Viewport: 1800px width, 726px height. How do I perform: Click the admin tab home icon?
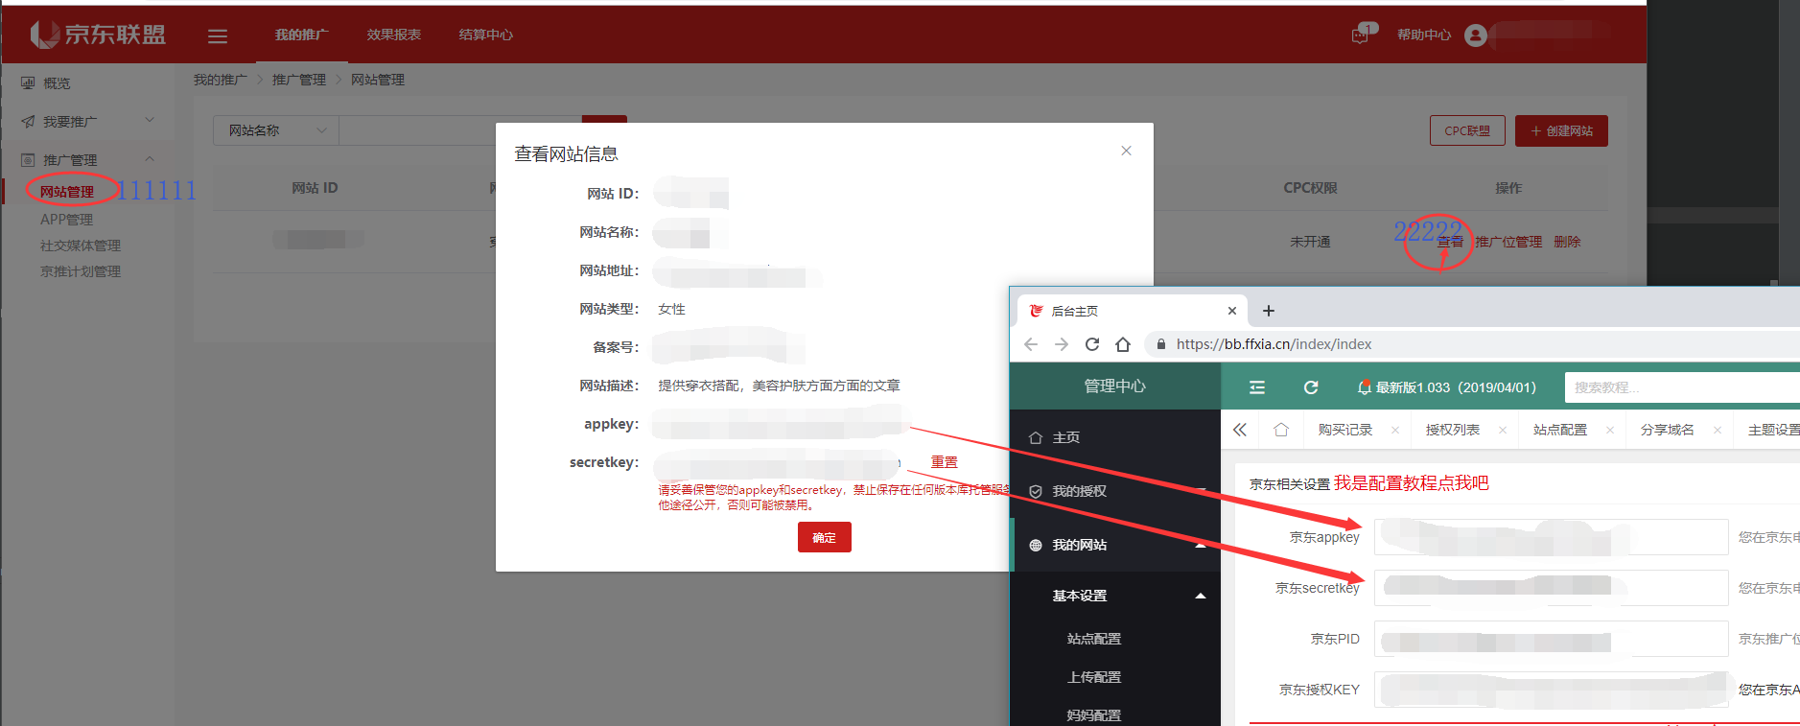click(x=1281, y=430)
